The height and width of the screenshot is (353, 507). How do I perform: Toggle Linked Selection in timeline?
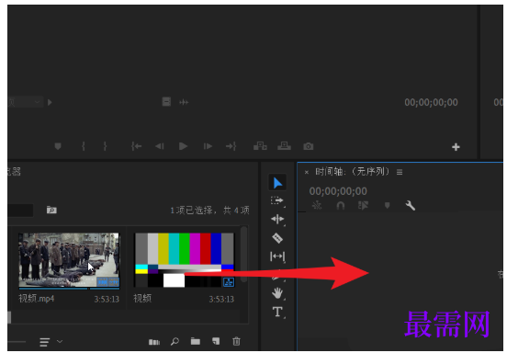[363, 206]
